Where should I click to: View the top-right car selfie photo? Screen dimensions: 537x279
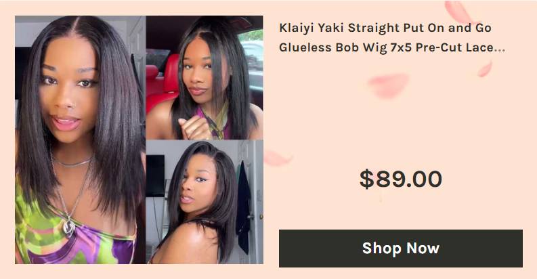(205, 77)
